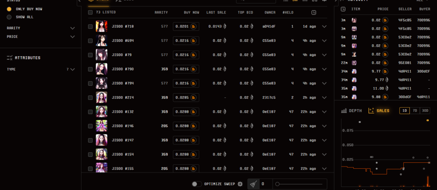
Task: Expand details chevron for JISOO #790
Action: coord(324,69)
